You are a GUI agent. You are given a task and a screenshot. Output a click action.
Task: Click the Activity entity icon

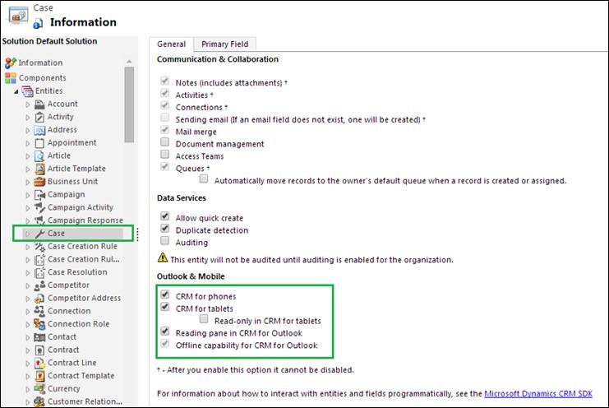(x=39, y=117)
